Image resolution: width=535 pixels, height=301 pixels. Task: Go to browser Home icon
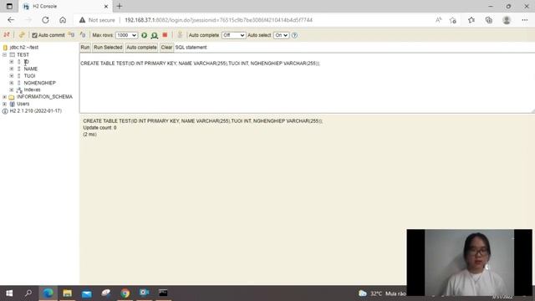(x=63, y=20)
